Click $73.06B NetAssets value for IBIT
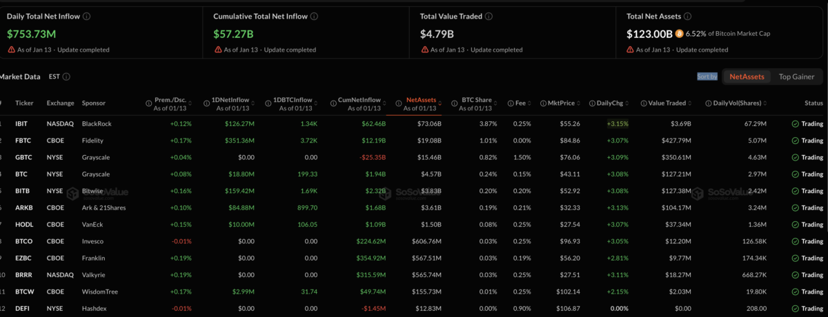The width and height of the screenshot is (828, 317). tap(428, 124)
